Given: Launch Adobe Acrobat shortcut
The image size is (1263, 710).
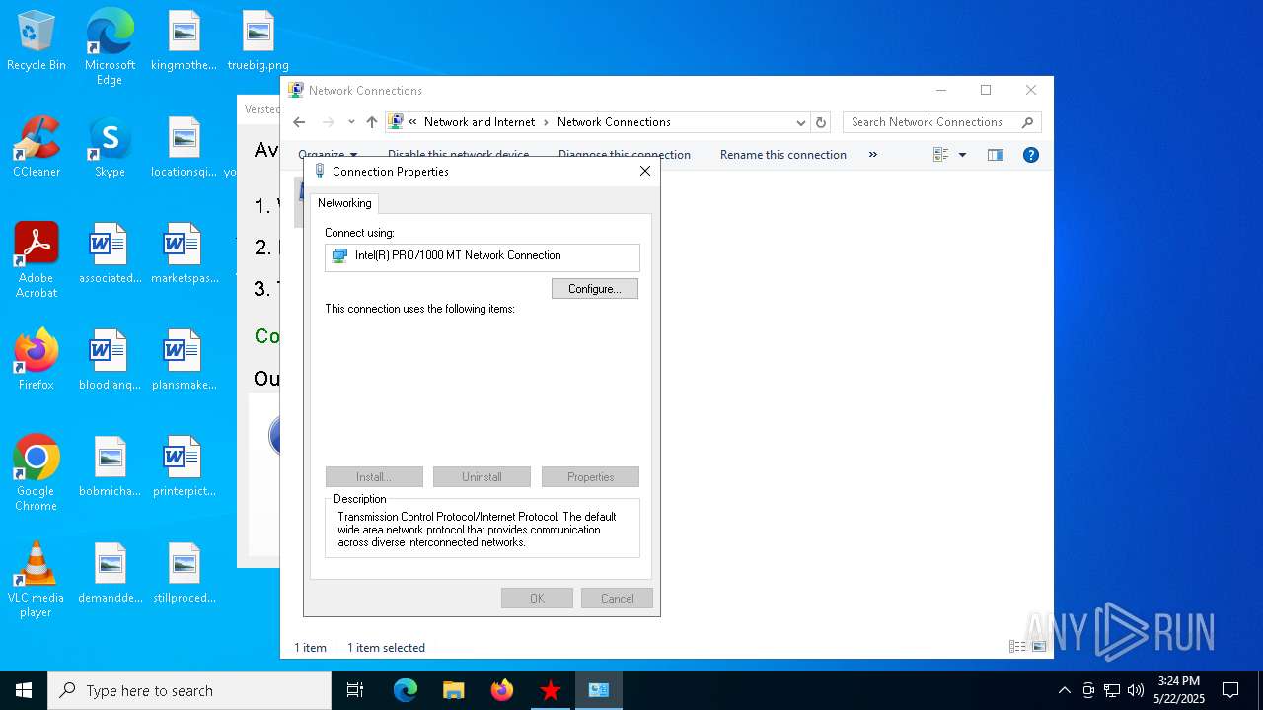Looking at the screenshot, I should (x=37, y=260).
